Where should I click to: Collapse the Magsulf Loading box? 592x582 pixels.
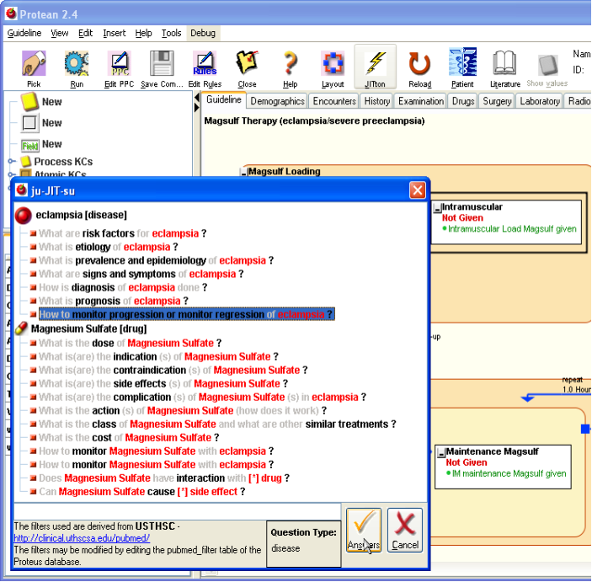(244, 172)
